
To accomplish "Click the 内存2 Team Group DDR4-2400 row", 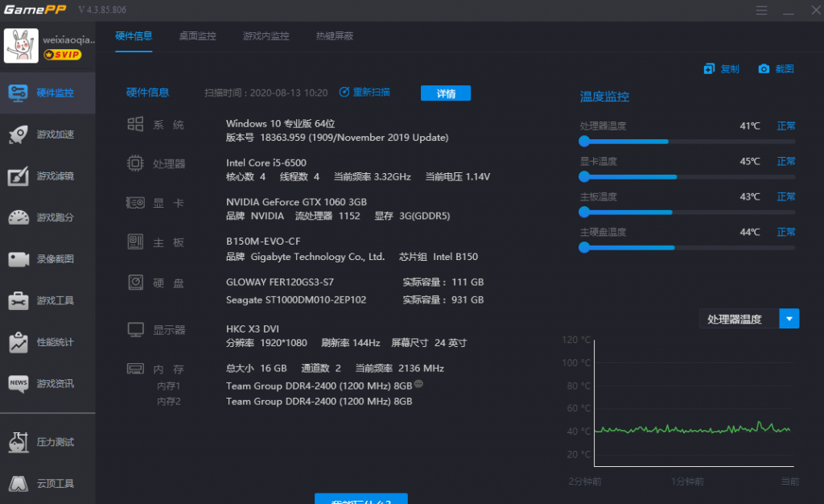I will 319,402.
